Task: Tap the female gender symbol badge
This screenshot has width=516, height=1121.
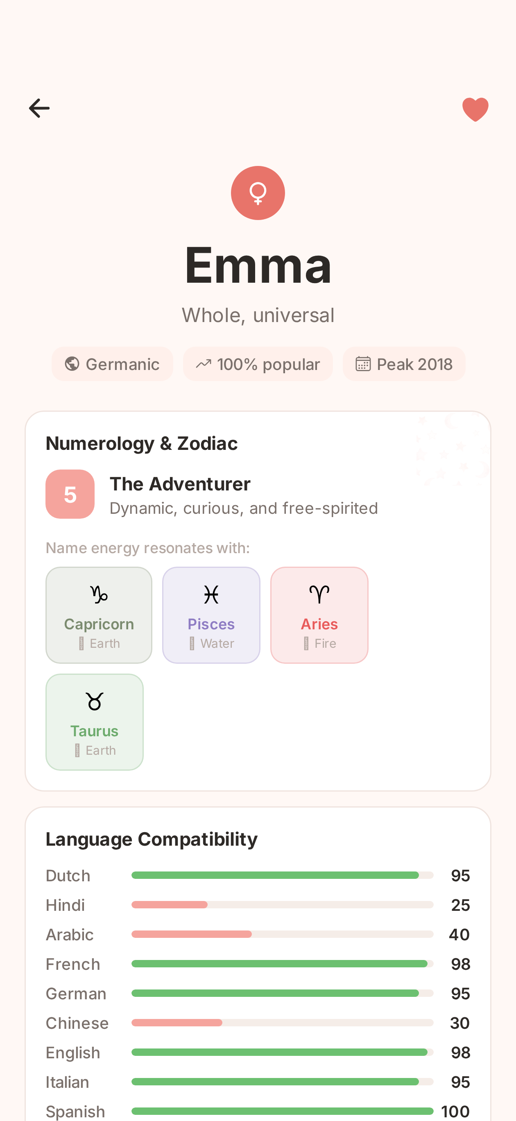Action: pyautogui.click(x=258, y=193)
